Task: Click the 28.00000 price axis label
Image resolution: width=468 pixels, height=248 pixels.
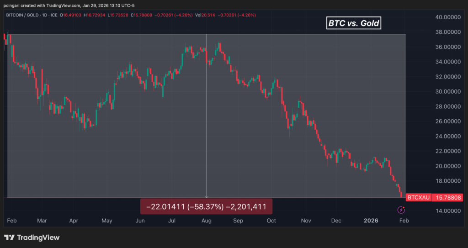Action: tap(447, 107)
